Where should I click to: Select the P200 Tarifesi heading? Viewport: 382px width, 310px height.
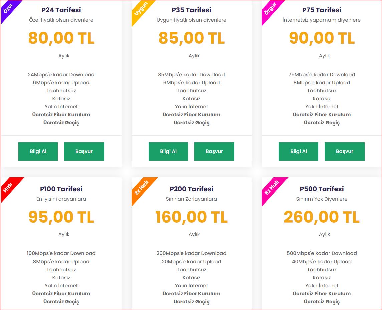[191, 189]
